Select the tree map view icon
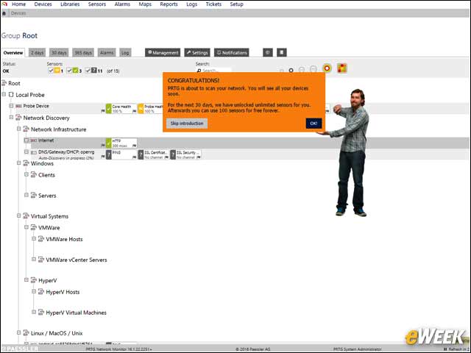This screenshot has height=353, width=471. coord(342,68)
